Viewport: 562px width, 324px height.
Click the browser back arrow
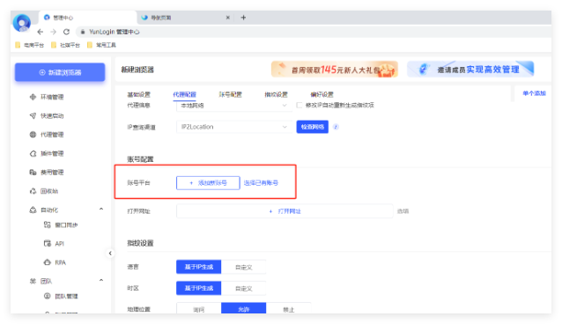[41, 32]
